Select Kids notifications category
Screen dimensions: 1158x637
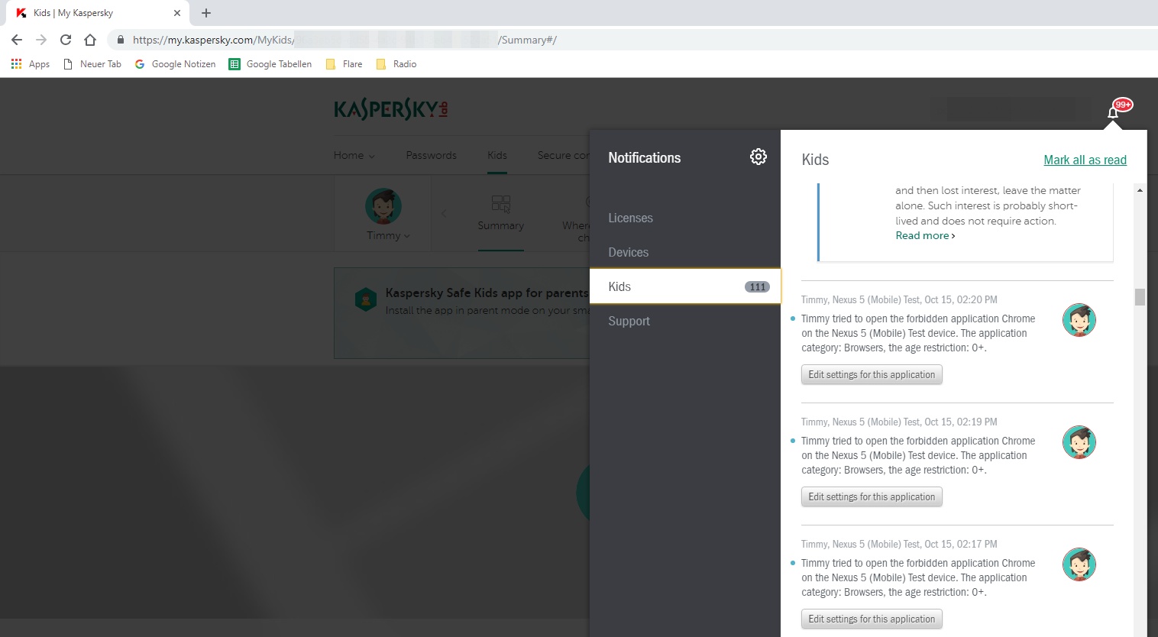pos(685,286)
